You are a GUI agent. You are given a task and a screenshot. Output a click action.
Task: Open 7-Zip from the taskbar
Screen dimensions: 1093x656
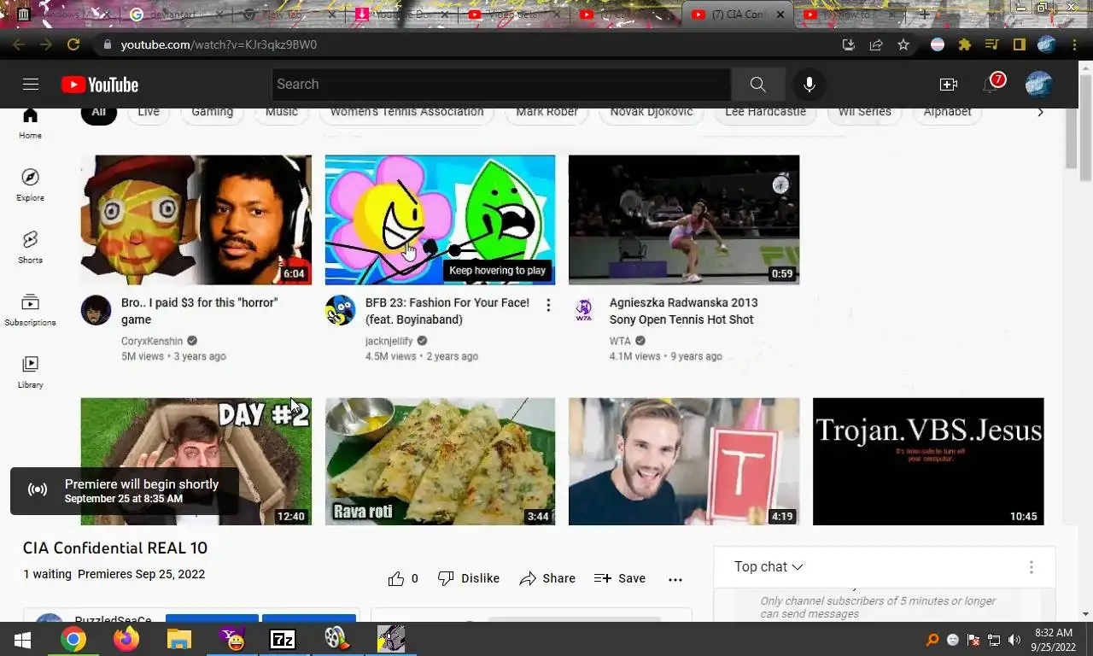(x=283, y=639)
